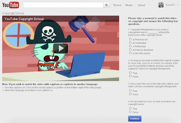Click question 4 text about music owners

pos(152,103)
